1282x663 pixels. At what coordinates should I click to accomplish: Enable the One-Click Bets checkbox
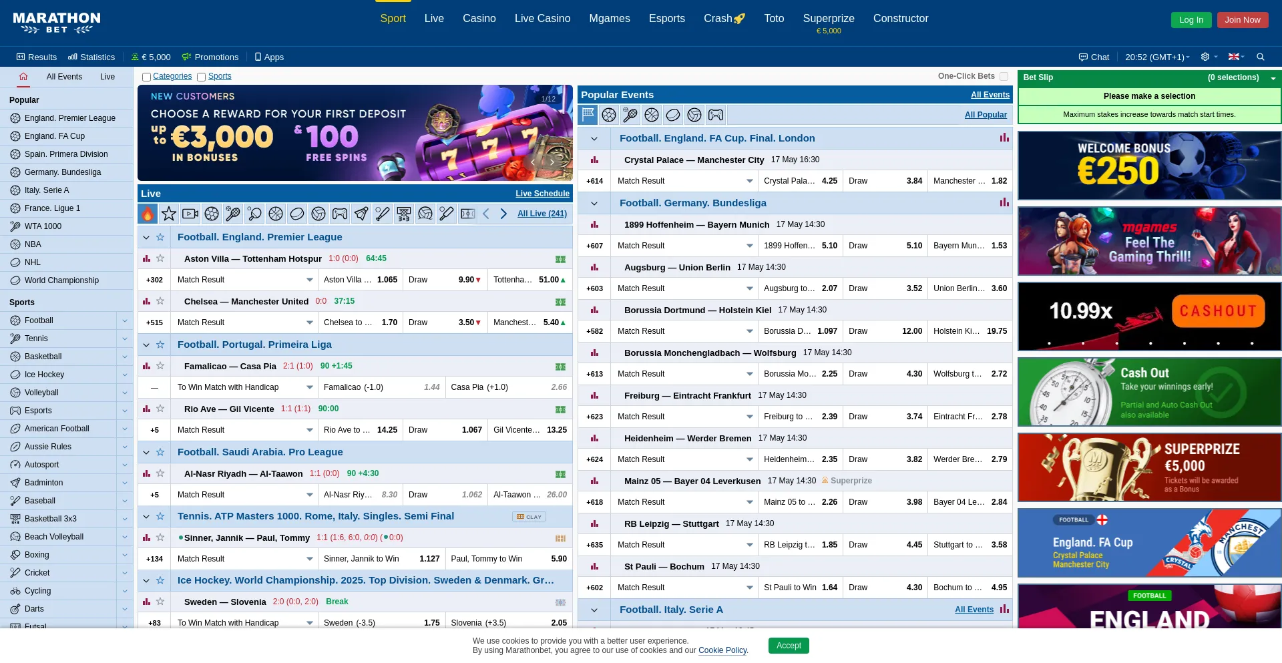pos(1004,76)
